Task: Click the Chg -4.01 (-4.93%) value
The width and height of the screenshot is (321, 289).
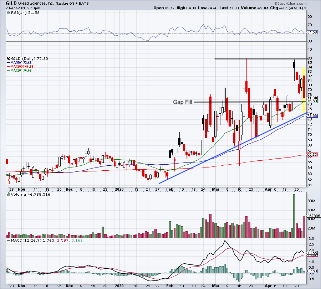Action: click(x=287, y=8)
